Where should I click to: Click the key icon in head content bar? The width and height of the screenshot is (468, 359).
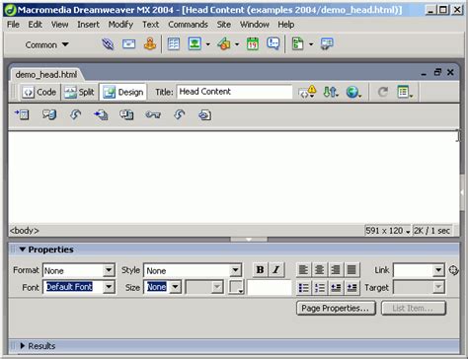[153, 114]
